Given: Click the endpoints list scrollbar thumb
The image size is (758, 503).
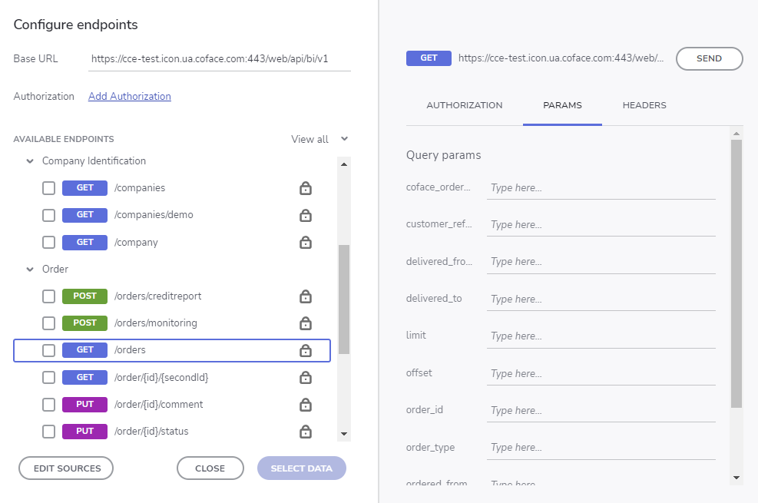Looking at the screenshot, I should click(344, 299).
